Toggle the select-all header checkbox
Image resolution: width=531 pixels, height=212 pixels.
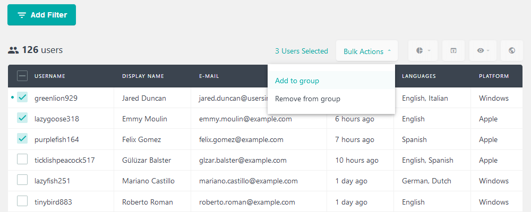[22, 76]
